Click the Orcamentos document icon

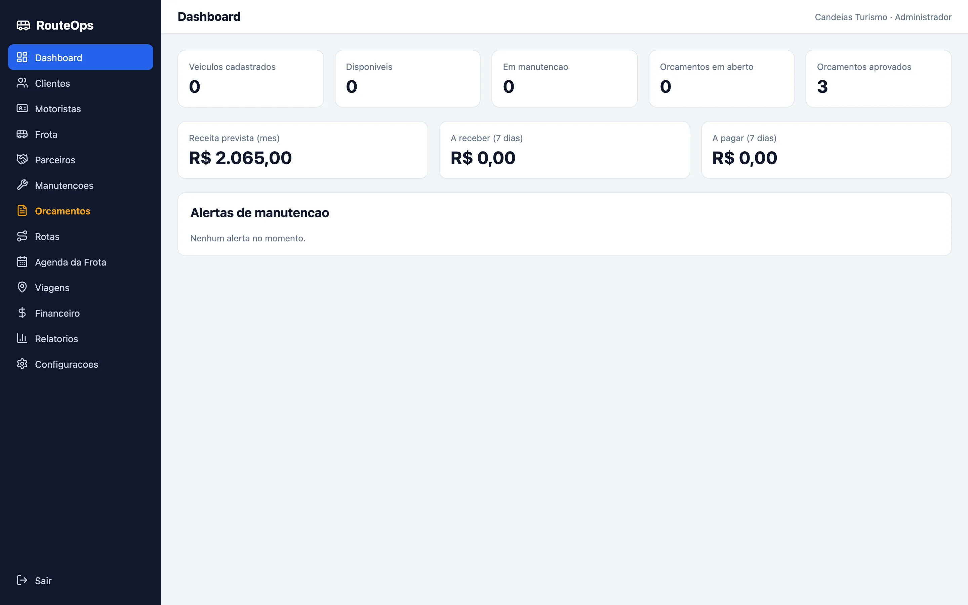[x=22, y=210]
